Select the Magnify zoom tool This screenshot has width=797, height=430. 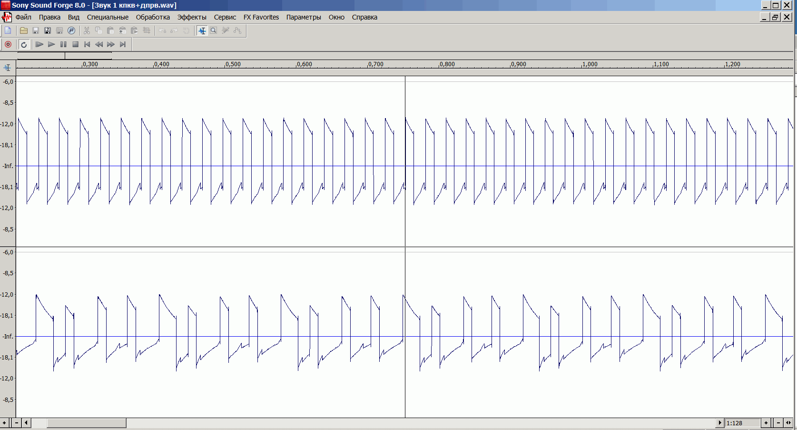coord(214,30)
